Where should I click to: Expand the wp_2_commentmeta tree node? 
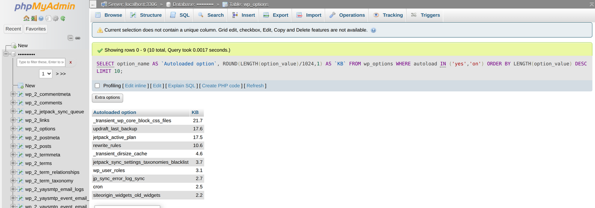(13, 94)
